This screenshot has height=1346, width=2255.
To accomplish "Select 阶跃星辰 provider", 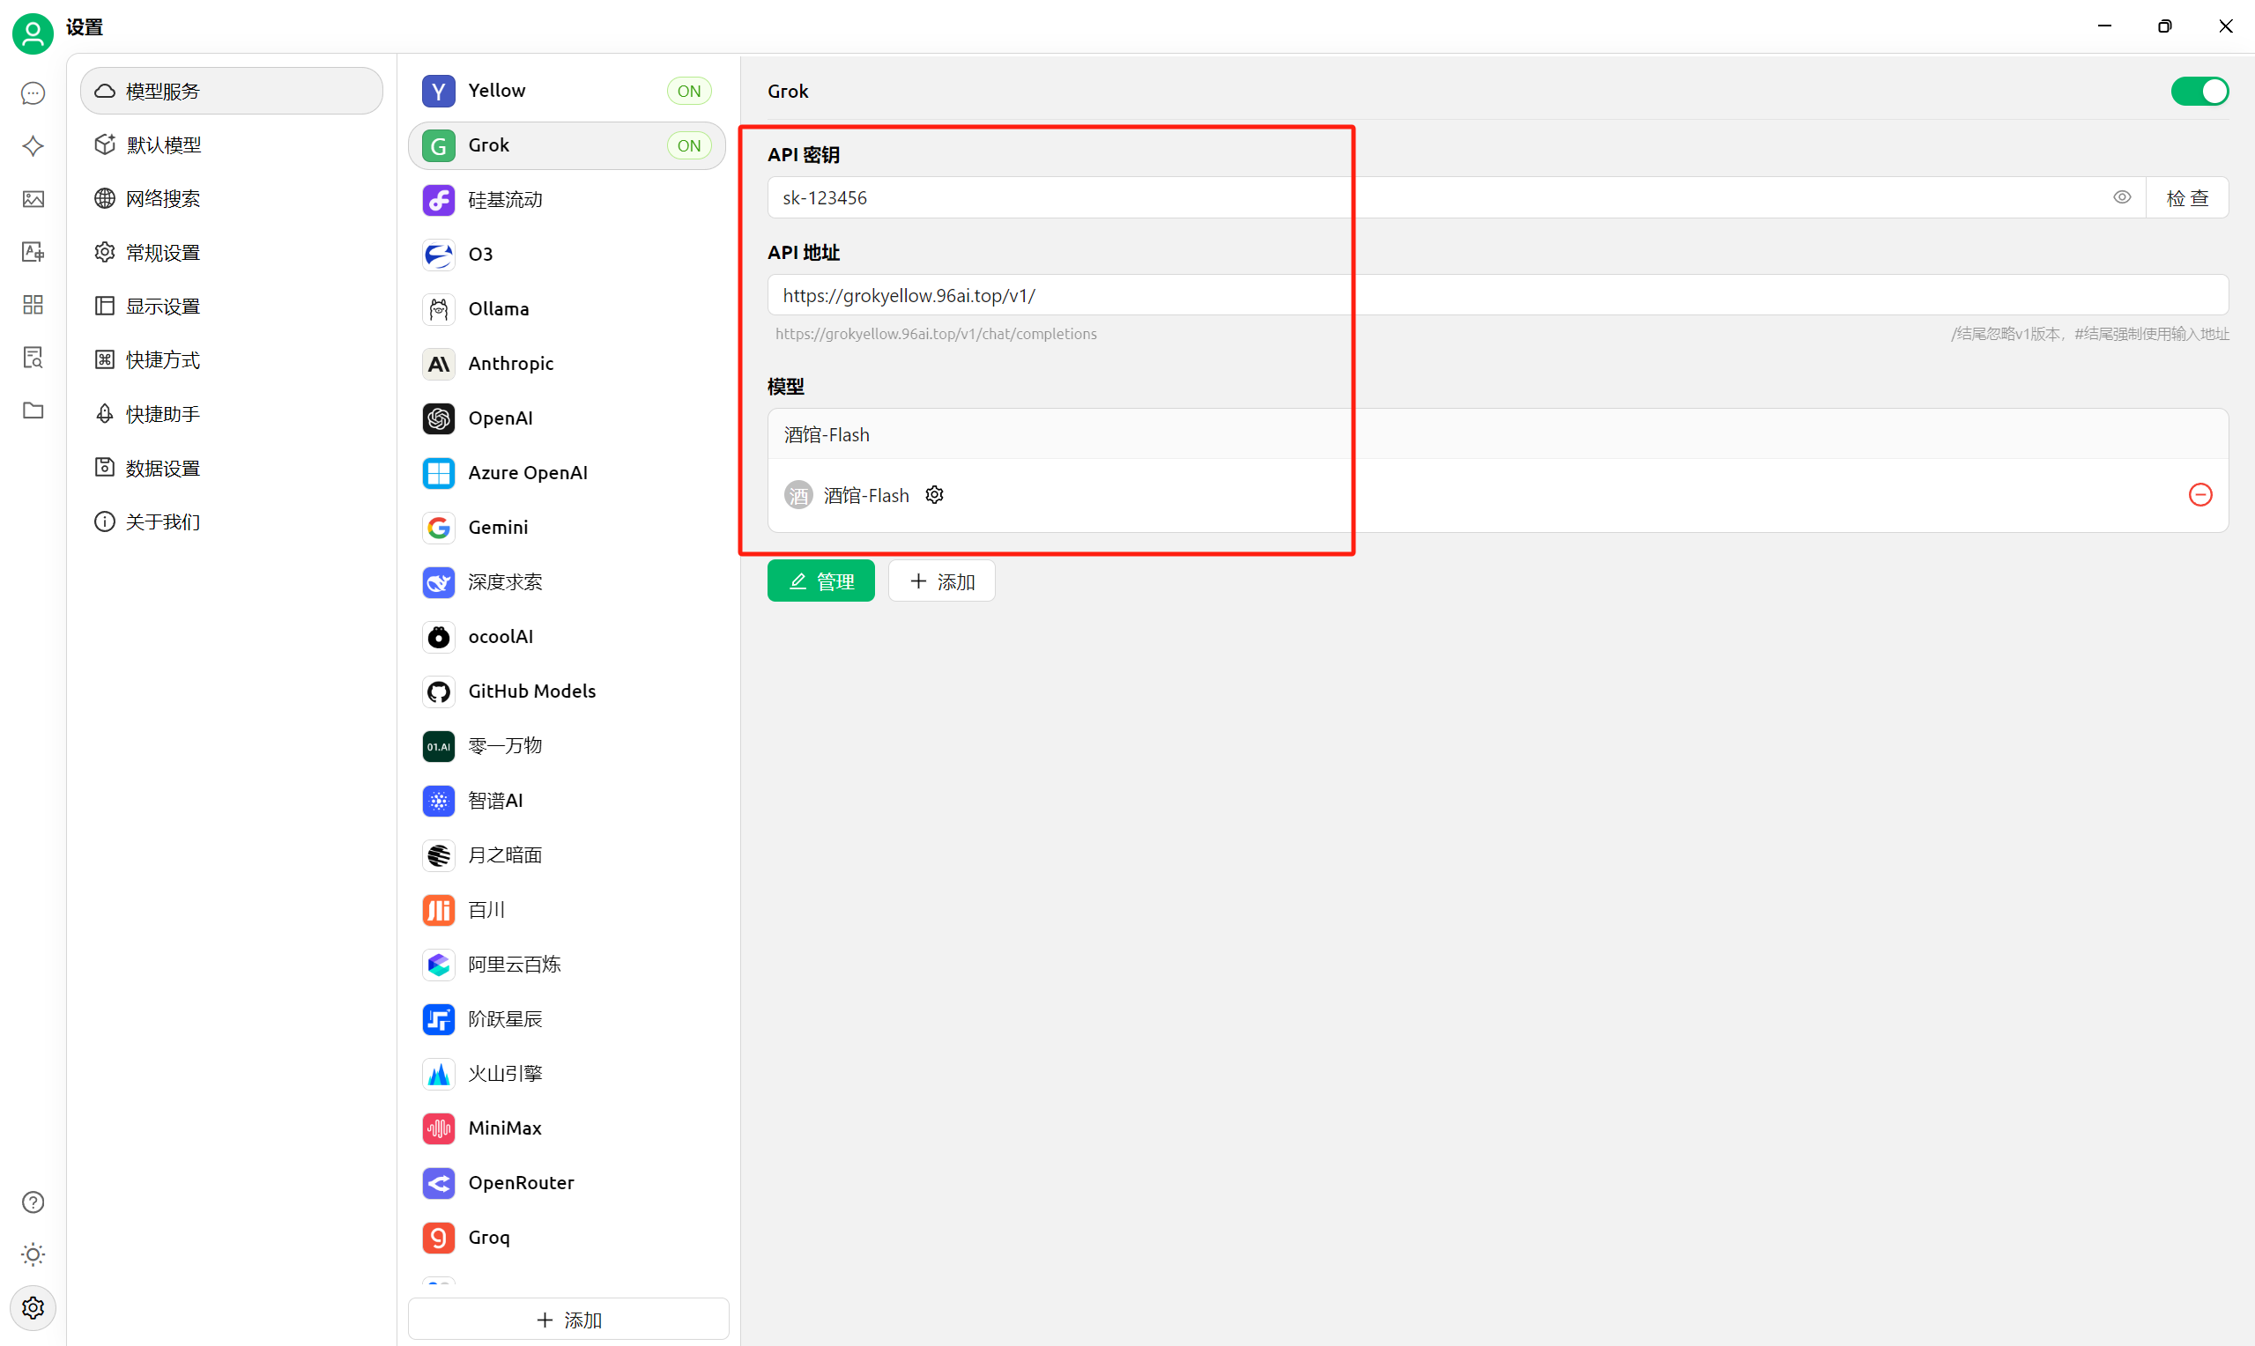I will 567,1018.
